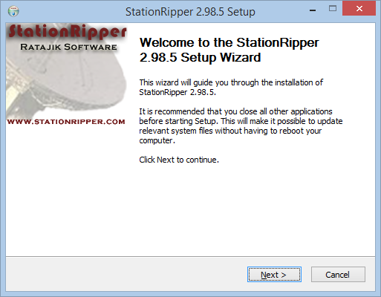Click the separator line above the buttons
The height and width of the screenshot is (297, 381).
pyautogui.click(x=190, y=256)
